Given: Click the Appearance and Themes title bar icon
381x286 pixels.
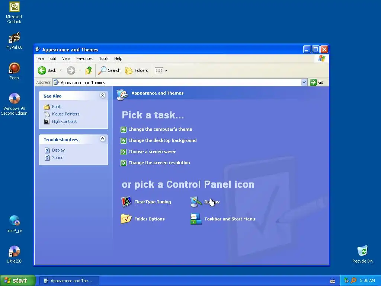Looking at the screenshot, I should tap(38, 50).
